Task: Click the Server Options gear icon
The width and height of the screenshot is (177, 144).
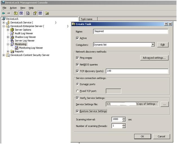Action: click(12, 30)
